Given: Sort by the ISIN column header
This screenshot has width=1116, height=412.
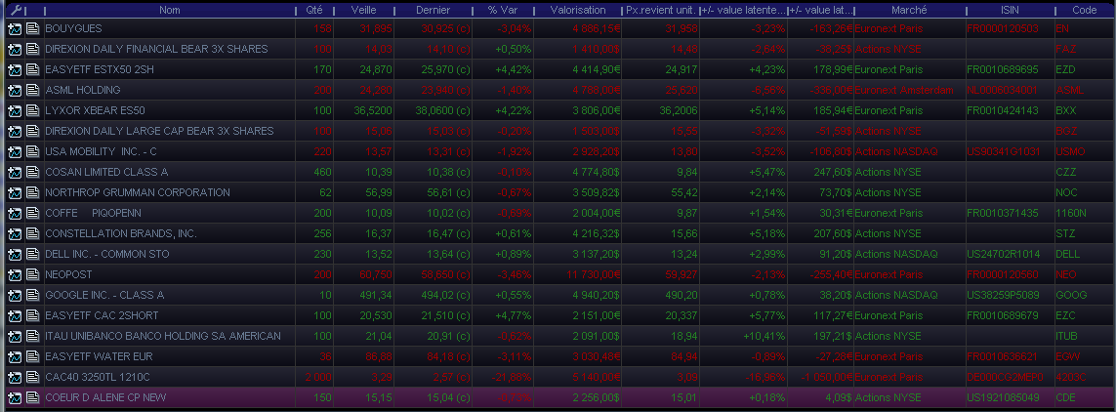Looking at the screenshot, I should click(1010, 11).
